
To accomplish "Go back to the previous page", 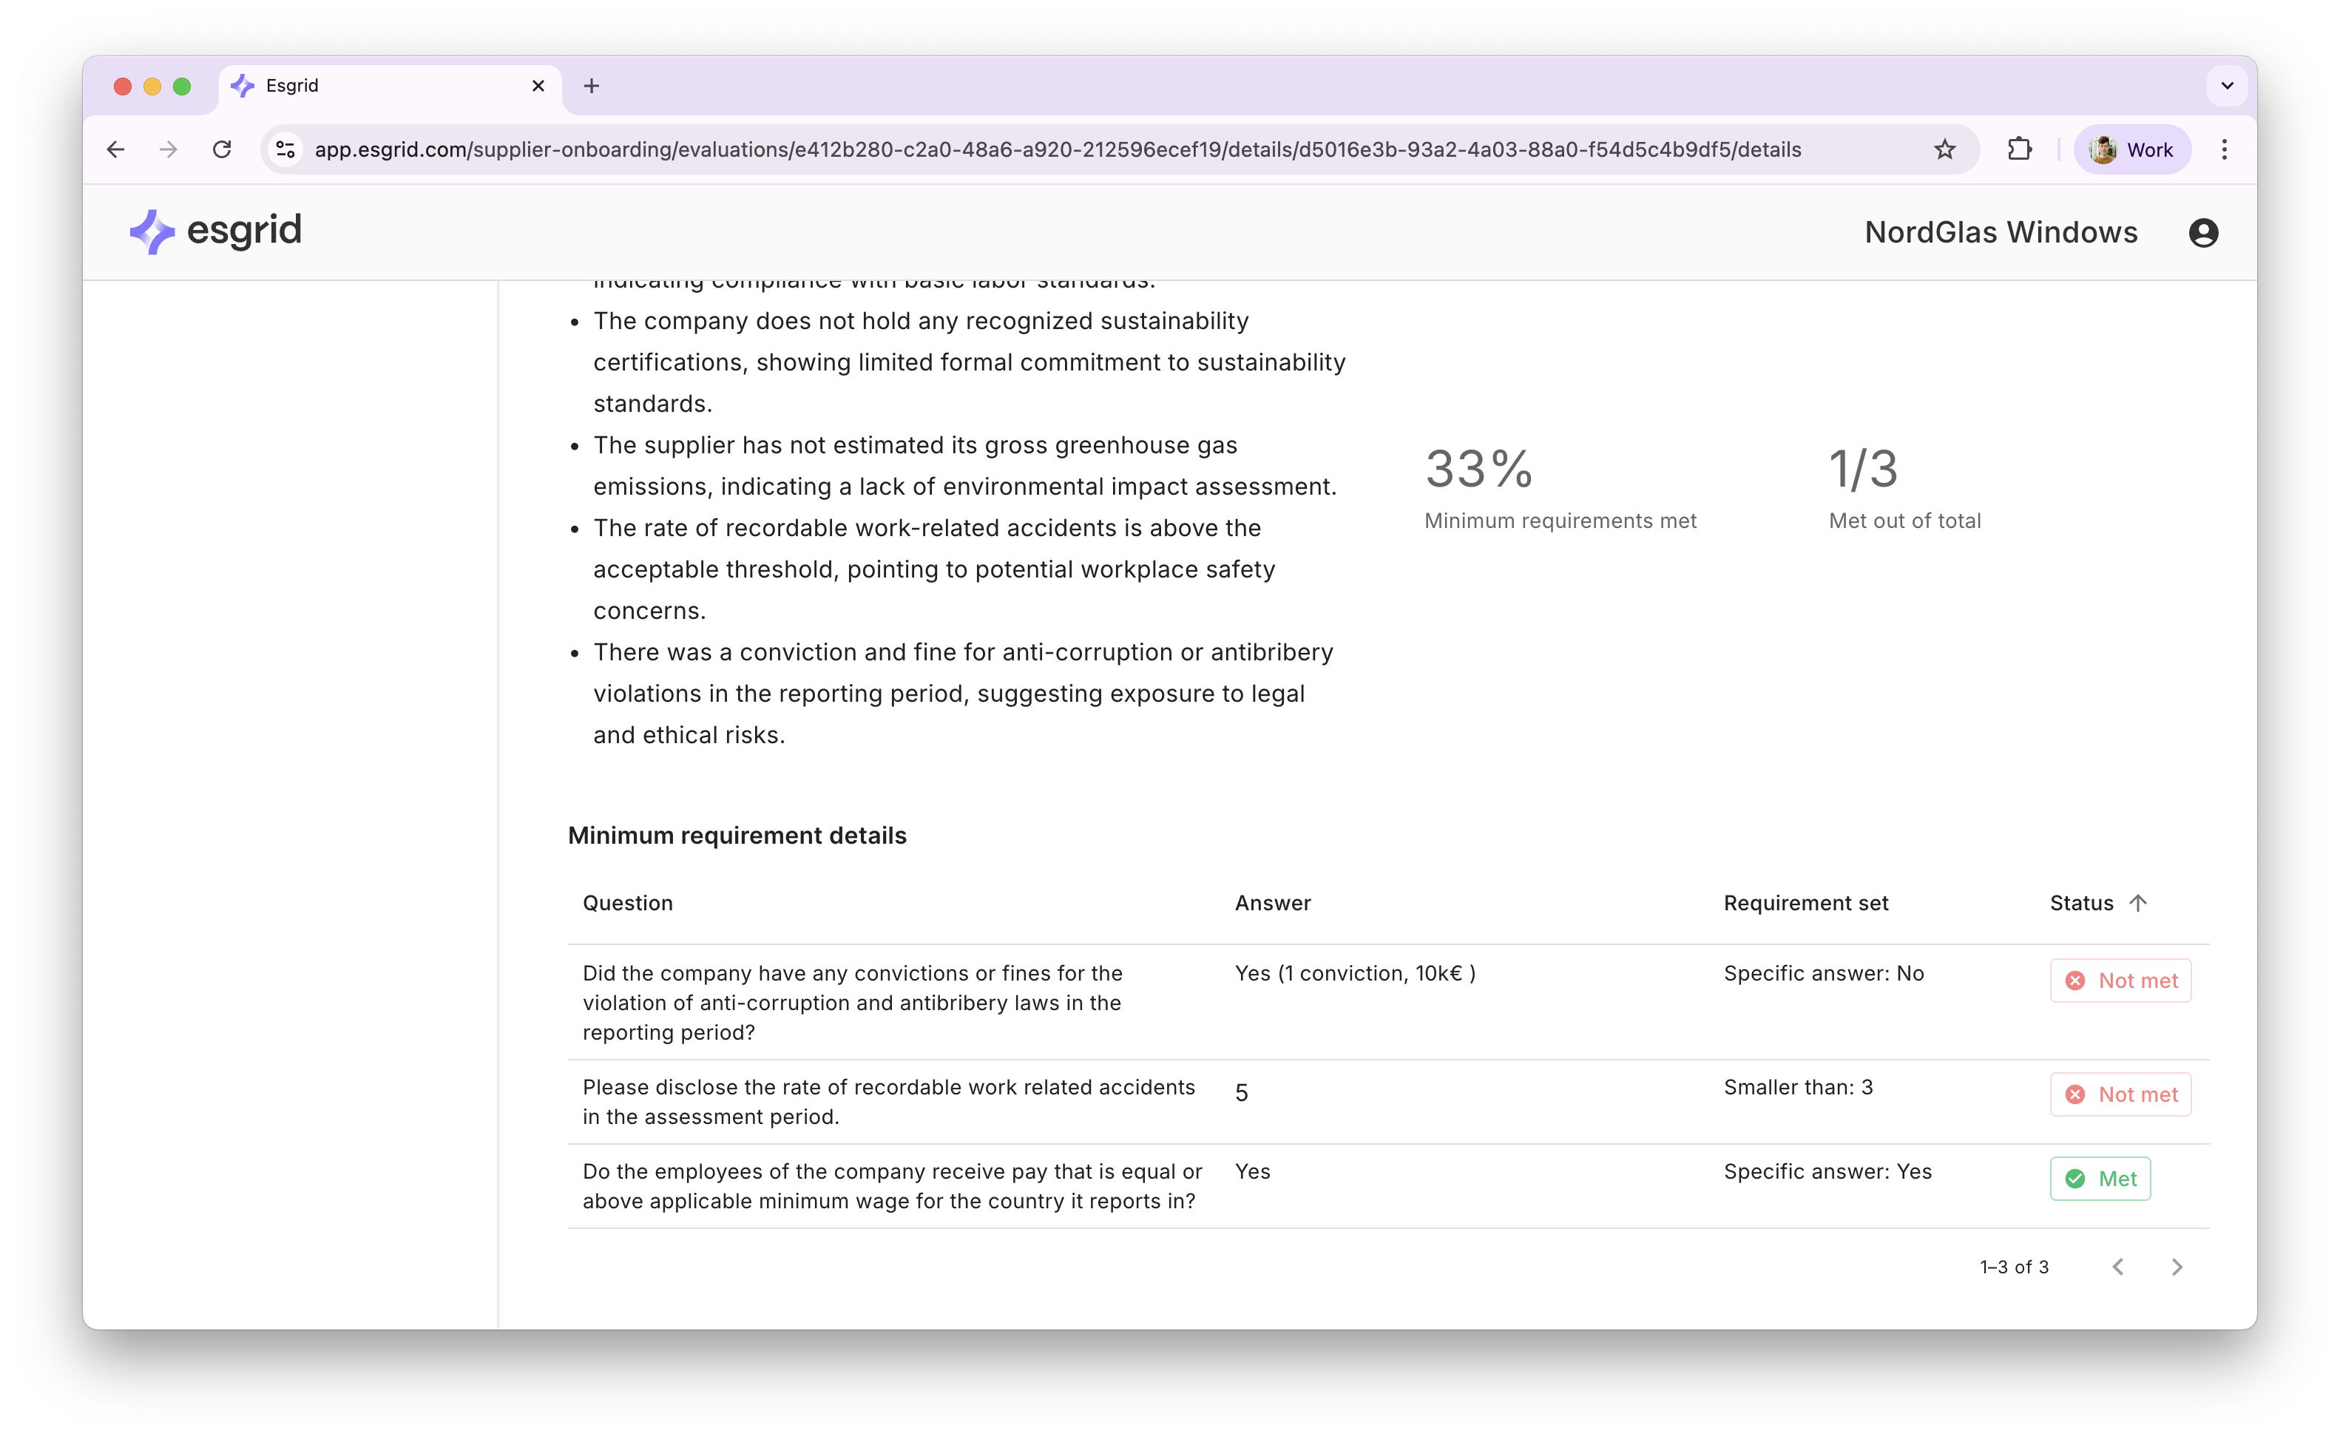I will [116, 149].
